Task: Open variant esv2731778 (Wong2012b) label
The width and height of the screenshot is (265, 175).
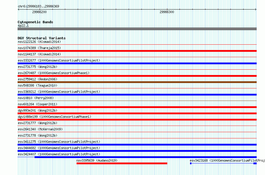Action: (38, 135)
